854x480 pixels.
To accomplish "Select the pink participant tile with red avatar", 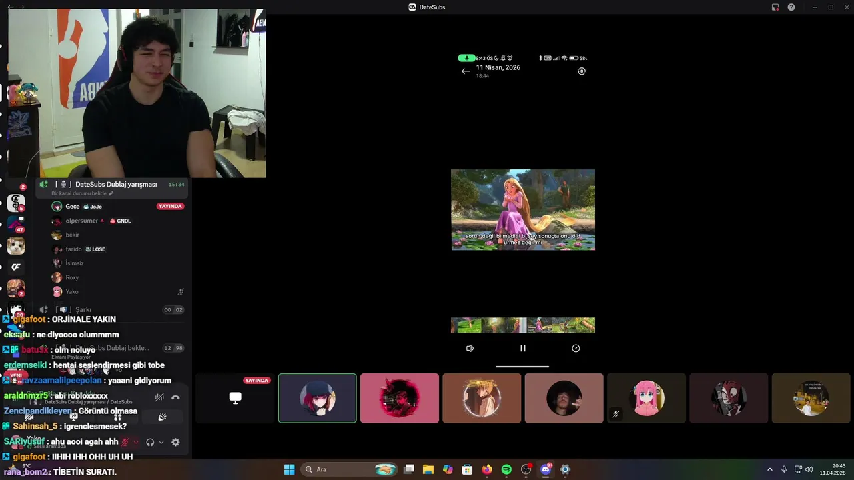I will [400, 398].
